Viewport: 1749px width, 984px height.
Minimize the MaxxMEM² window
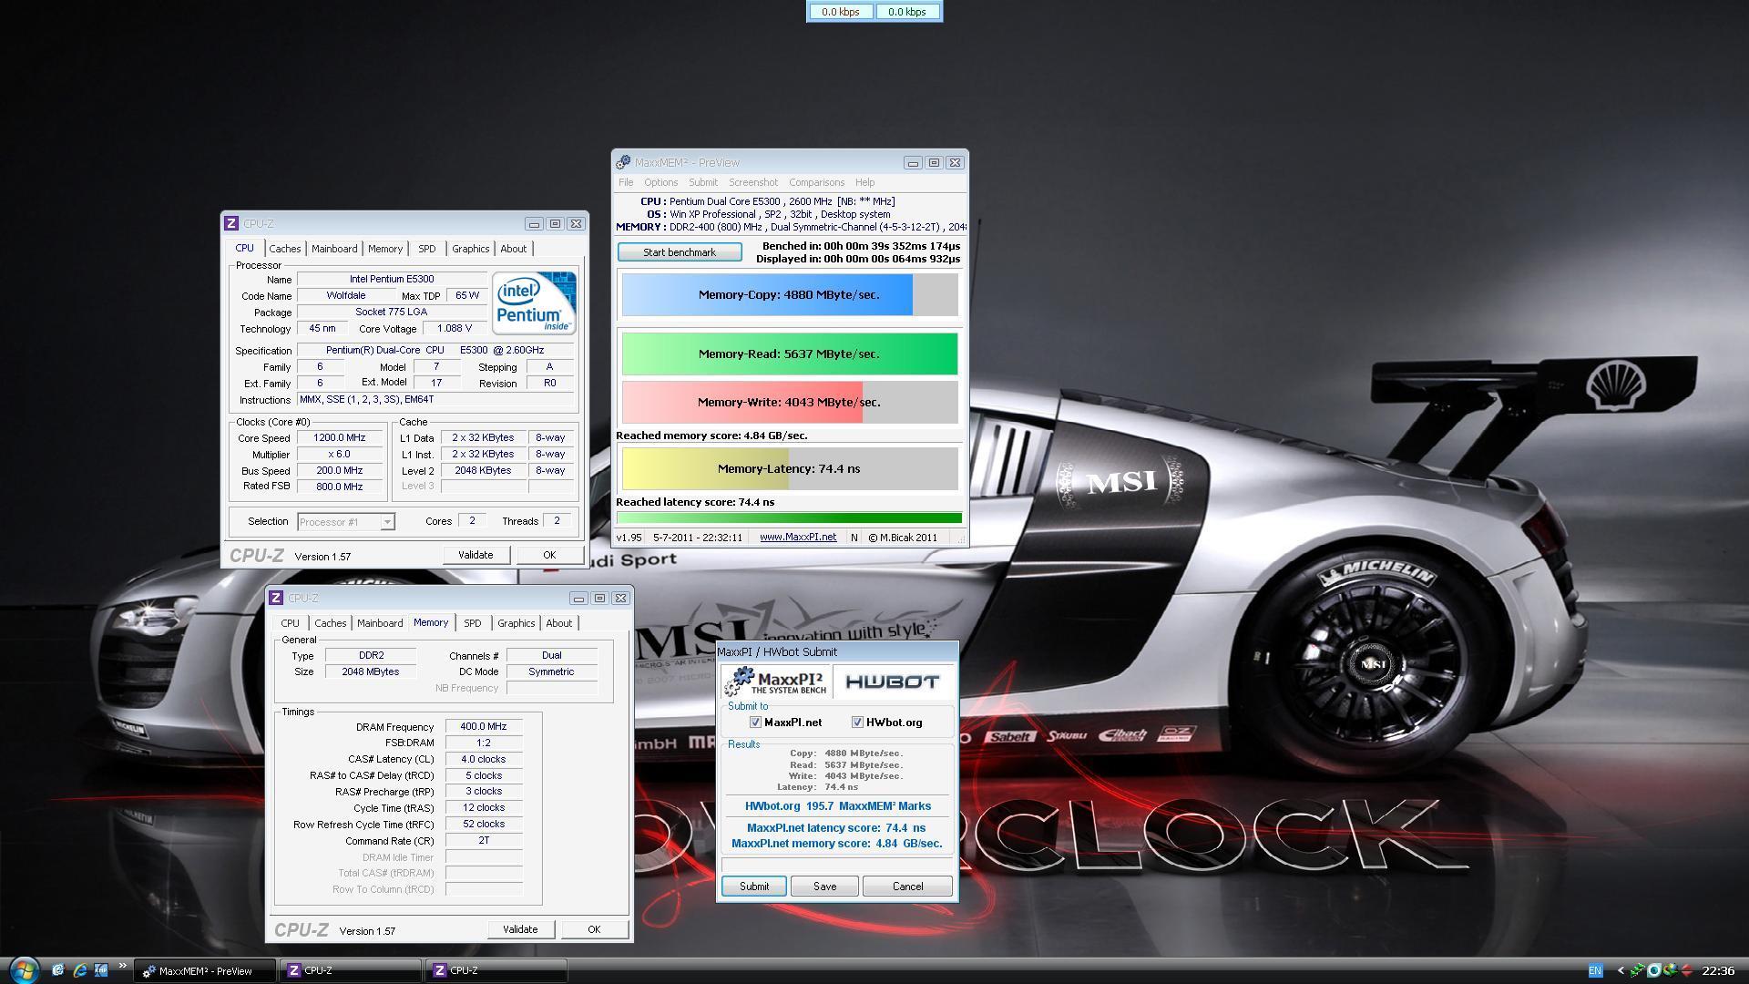(x=913, y=162)
